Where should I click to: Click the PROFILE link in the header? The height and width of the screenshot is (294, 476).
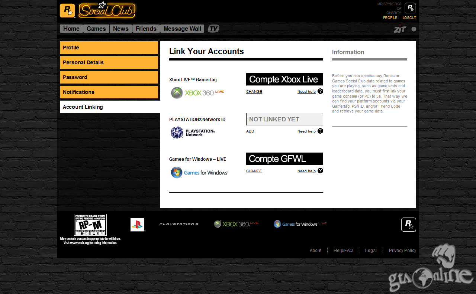click(390, 18)
